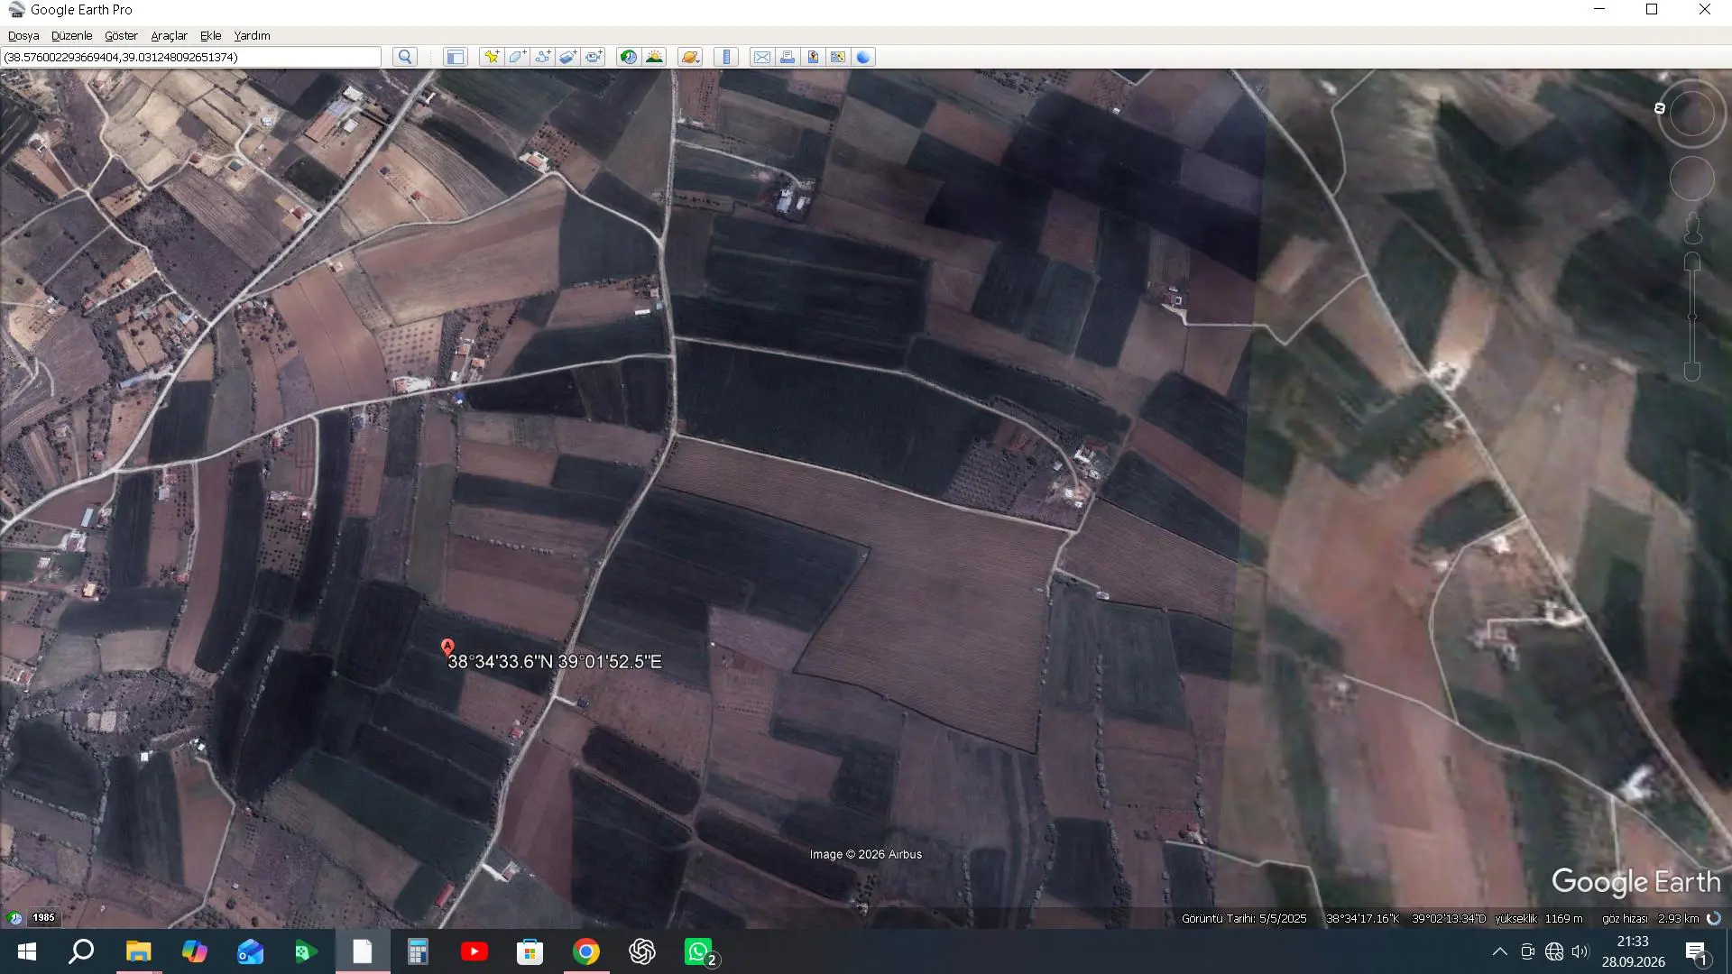Open the planet switcher dropdown
Screen dimensions: 1732x974
click(690, 57)
